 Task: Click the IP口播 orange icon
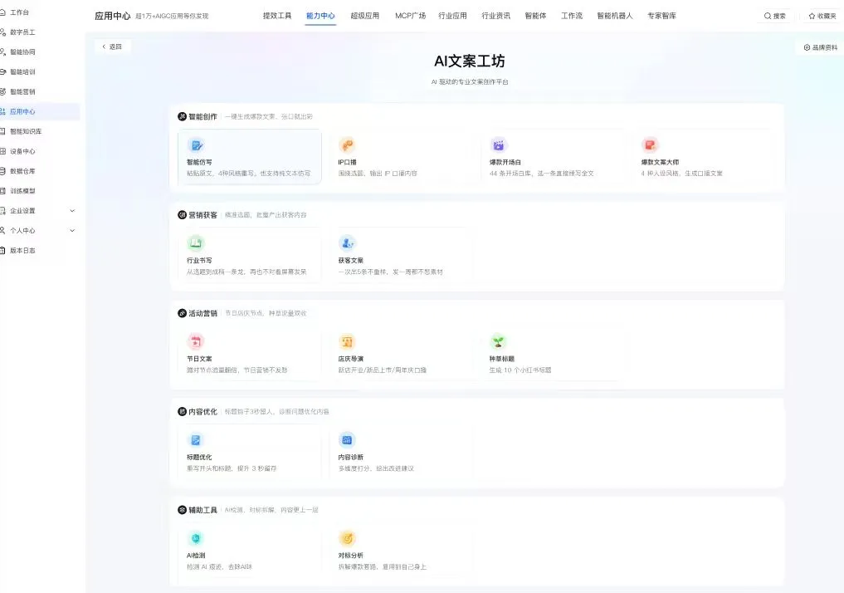[x=347, y=145]
